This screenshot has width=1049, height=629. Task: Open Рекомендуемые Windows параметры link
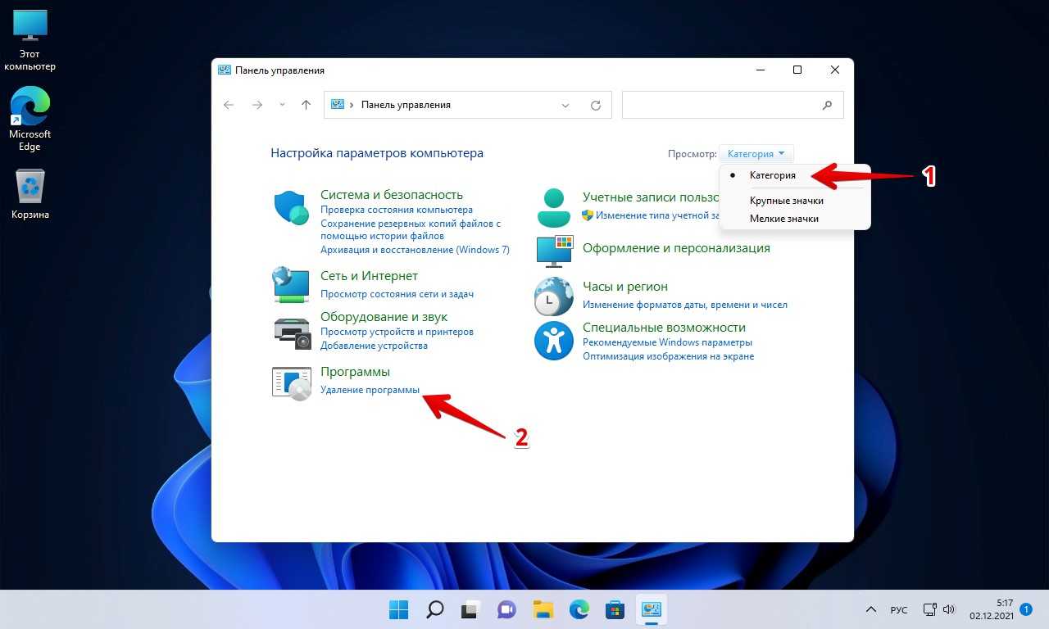click(667, 342)
